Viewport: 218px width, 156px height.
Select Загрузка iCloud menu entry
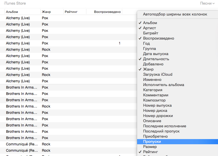coord(178,74)
